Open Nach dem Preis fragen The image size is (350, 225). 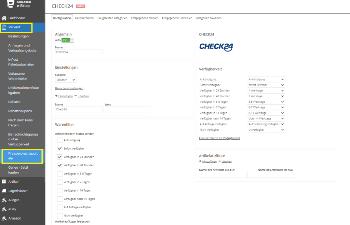point(21,123)
